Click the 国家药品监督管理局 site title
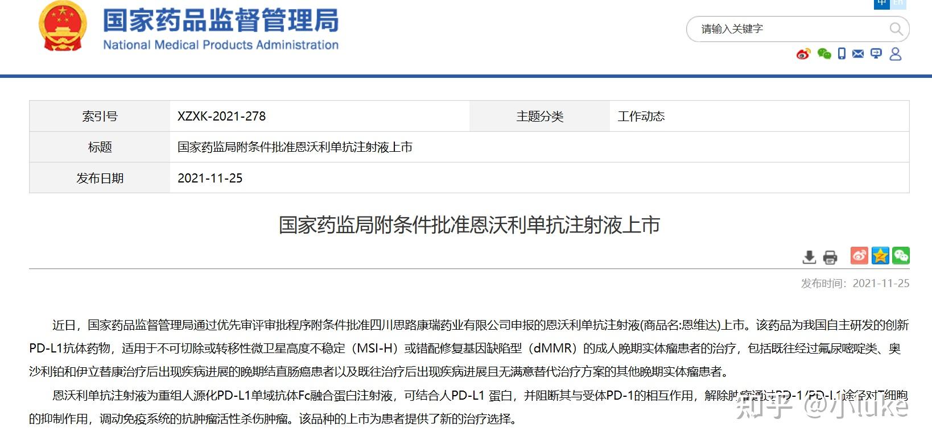The height and width of the screenshot is (444, 932). click(x=221, y=20)
